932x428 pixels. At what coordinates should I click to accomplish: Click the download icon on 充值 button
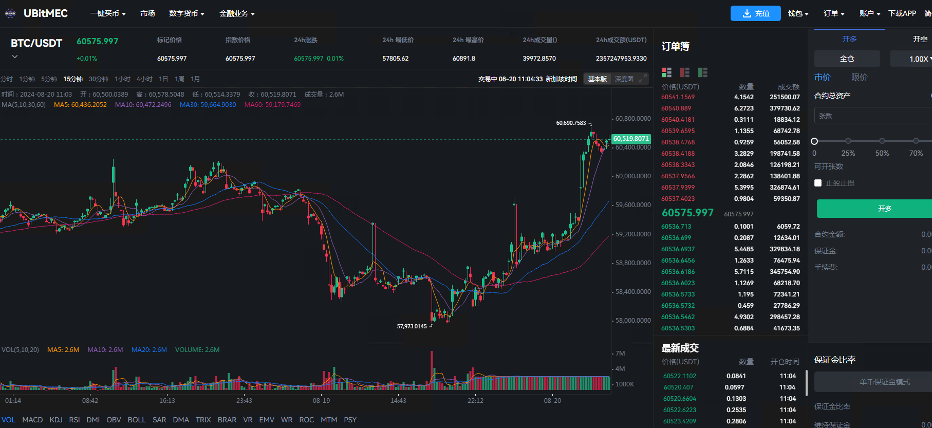747,13
